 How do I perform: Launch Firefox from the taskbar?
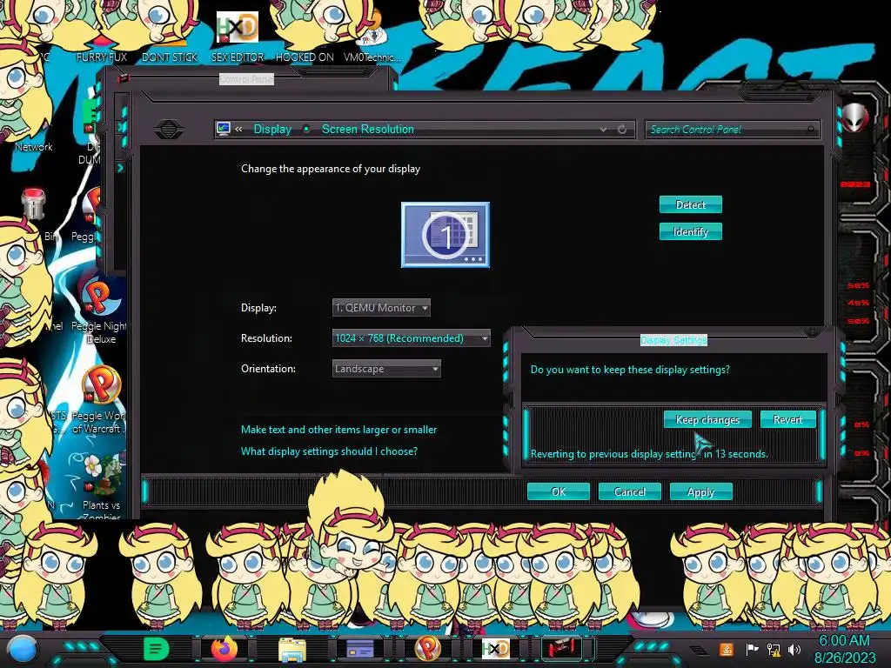[224, 649]
